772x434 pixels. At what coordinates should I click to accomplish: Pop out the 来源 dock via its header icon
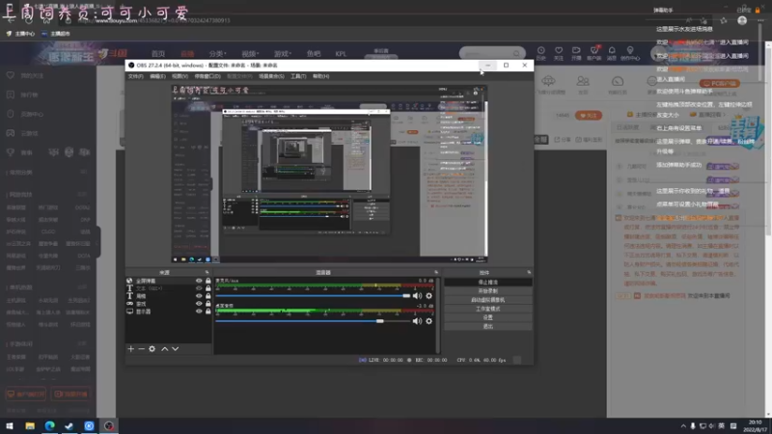[207, 272]
